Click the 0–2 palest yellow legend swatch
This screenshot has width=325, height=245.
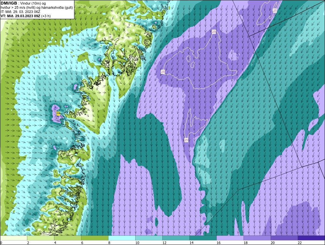[x=13, y=238]
